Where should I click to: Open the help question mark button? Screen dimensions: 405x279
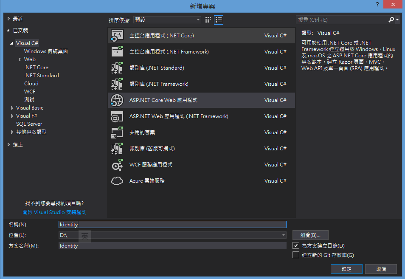pyautogui.click(x=377, y=4)
